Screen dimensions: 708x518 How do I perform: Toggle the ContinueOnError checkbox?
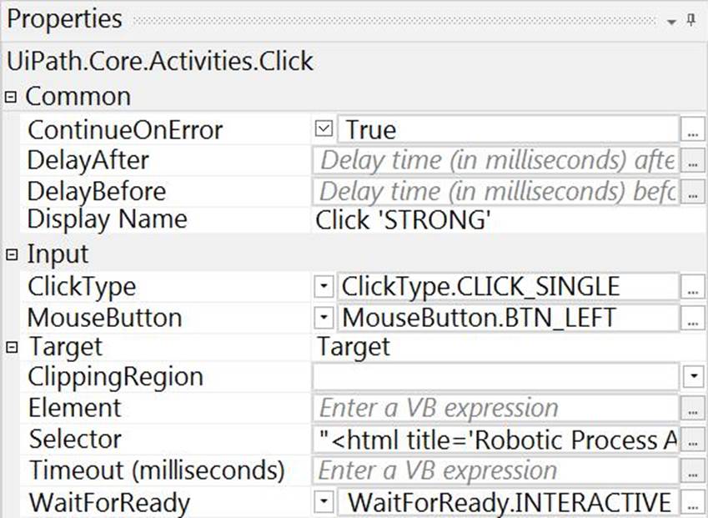326,129
